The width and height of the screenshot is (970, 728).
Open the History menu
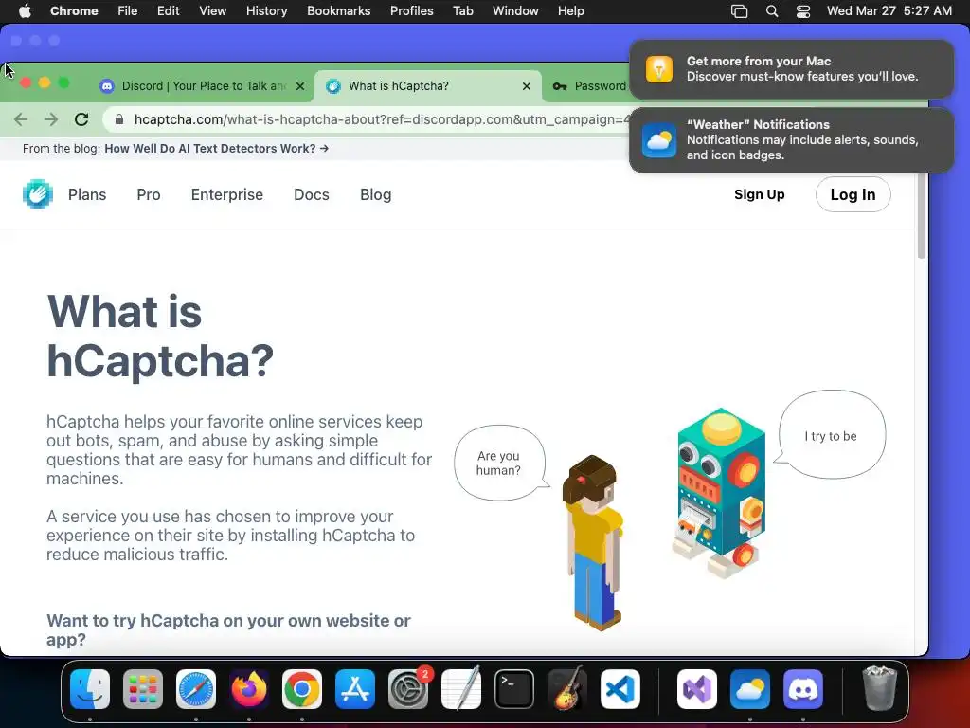click(x=266, y=11)
